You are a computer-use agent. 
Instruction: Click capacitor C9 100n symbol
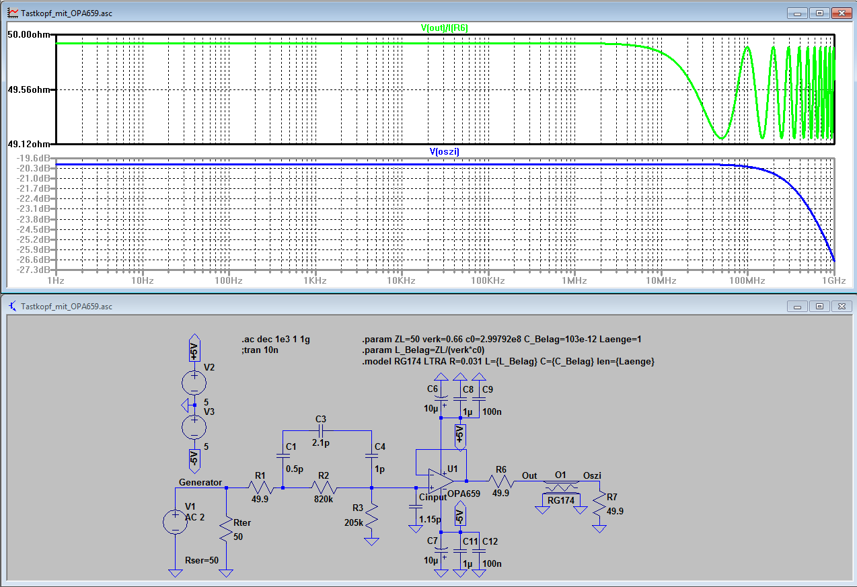click(478, 399)
